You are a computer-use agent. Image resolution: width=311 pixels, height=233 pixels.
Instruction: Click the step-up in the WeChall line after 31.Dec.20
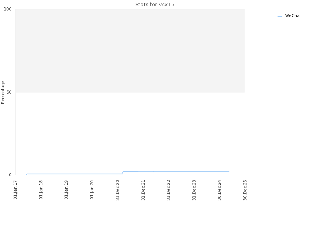122,173
